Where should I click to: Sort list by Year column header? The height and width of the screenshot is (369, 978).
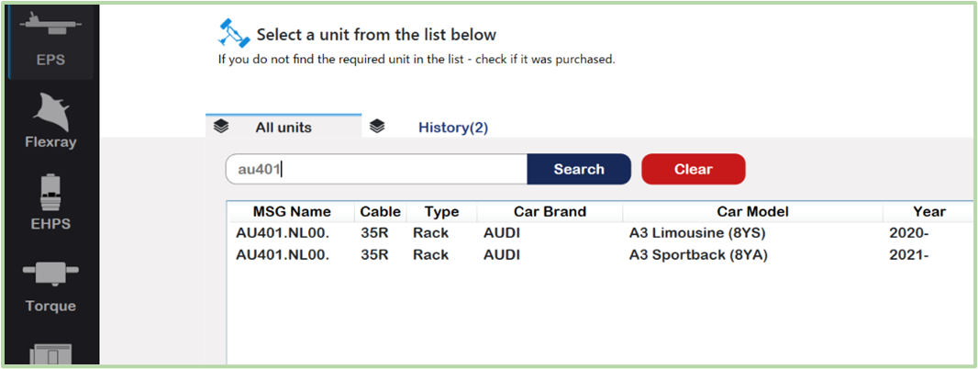click(x=928, y=211)
